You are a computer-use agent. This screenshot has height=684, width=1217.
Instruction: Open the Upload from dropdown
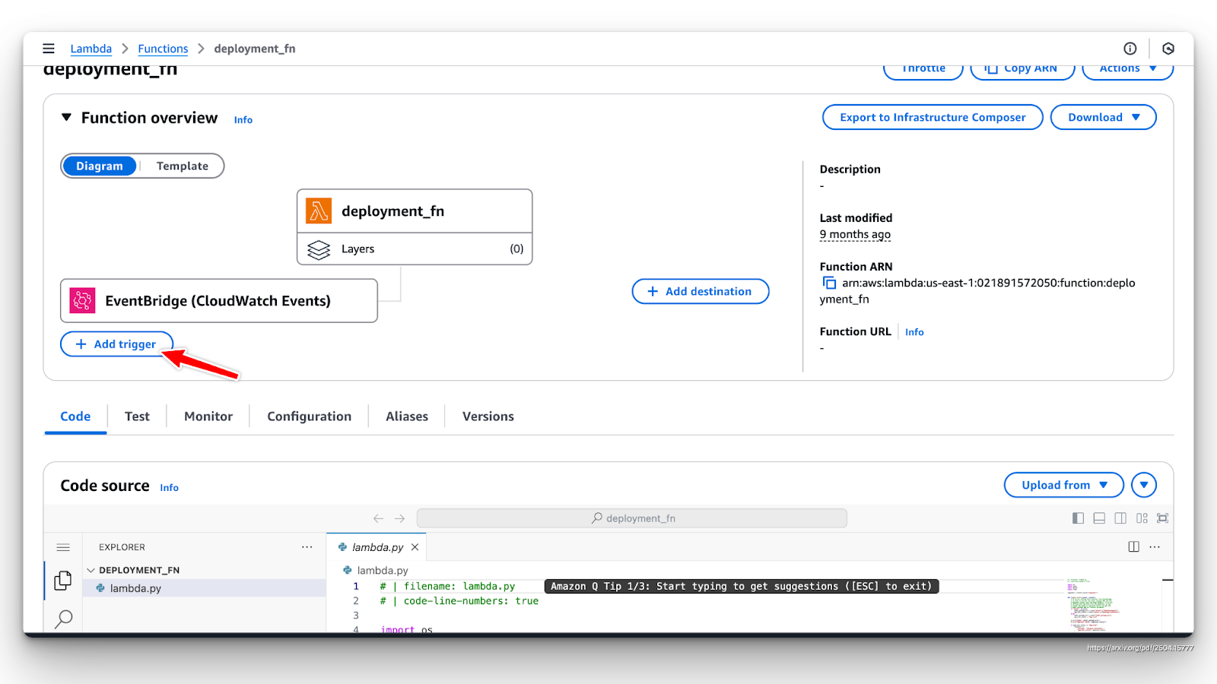pos(1063,485)
